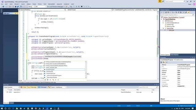The image size is (196, 110).
Task: Open the BUILD menu
Action: click(x=23, y=4)
